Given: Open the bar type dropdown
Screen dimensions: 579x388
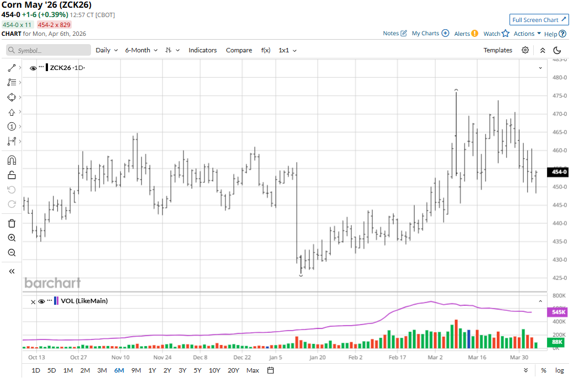Looking at the screenshot, I should pos(172,50).
